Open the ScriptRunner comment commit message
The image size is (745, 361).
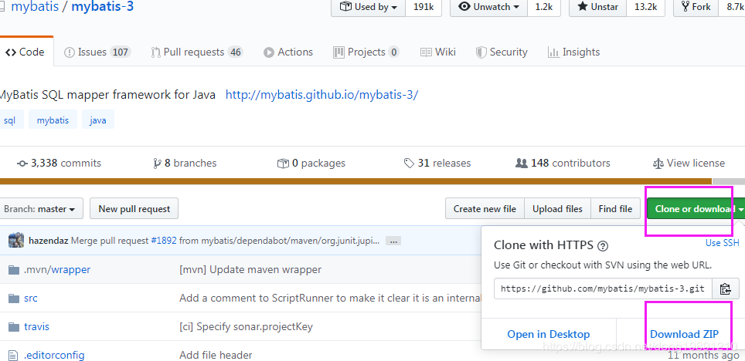330,299
